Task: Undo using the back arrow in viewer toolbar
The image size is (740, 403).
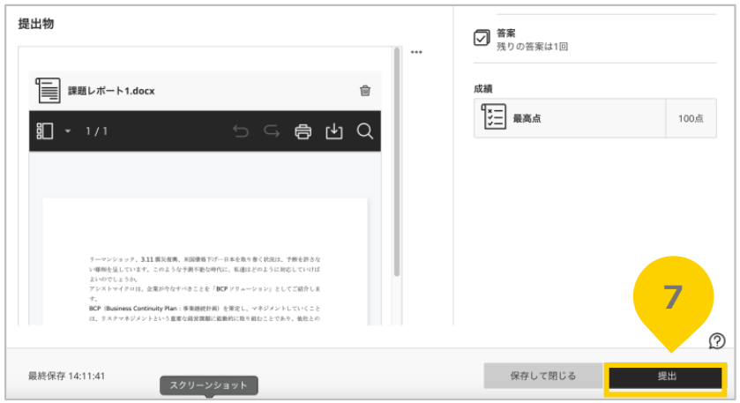Action: click(241, 131)
